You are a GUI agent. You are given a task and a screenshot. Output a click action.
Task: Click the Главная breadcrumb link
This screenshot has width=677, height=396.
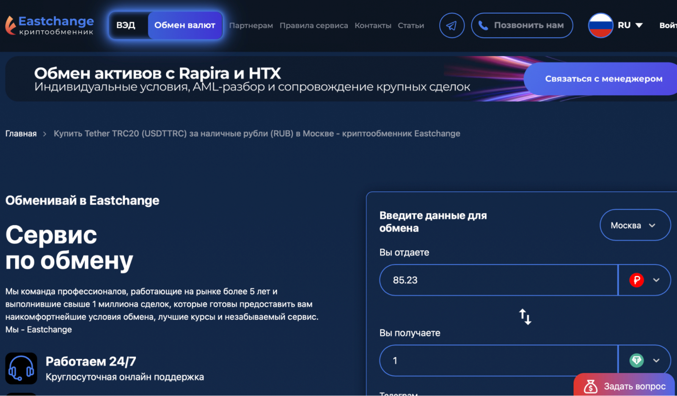tap(21, 134)
